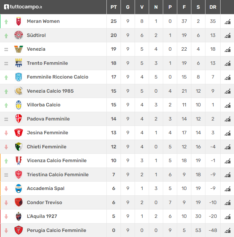The height and width of the screenshot is (237, 234).
Task: Open stats chart icon for Perugia Calcio Femminile
Action: (x=228, y=231)
